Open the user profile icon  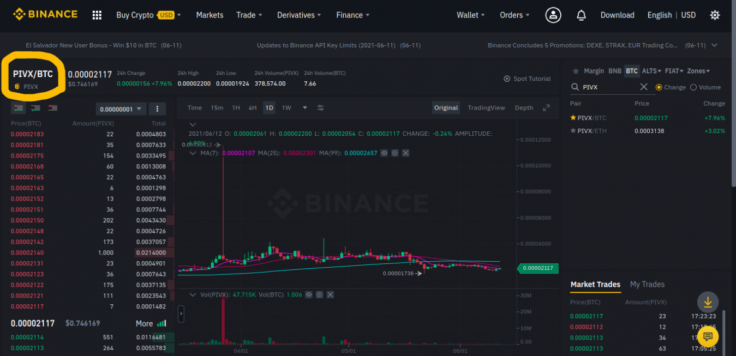tap(553, 15)
